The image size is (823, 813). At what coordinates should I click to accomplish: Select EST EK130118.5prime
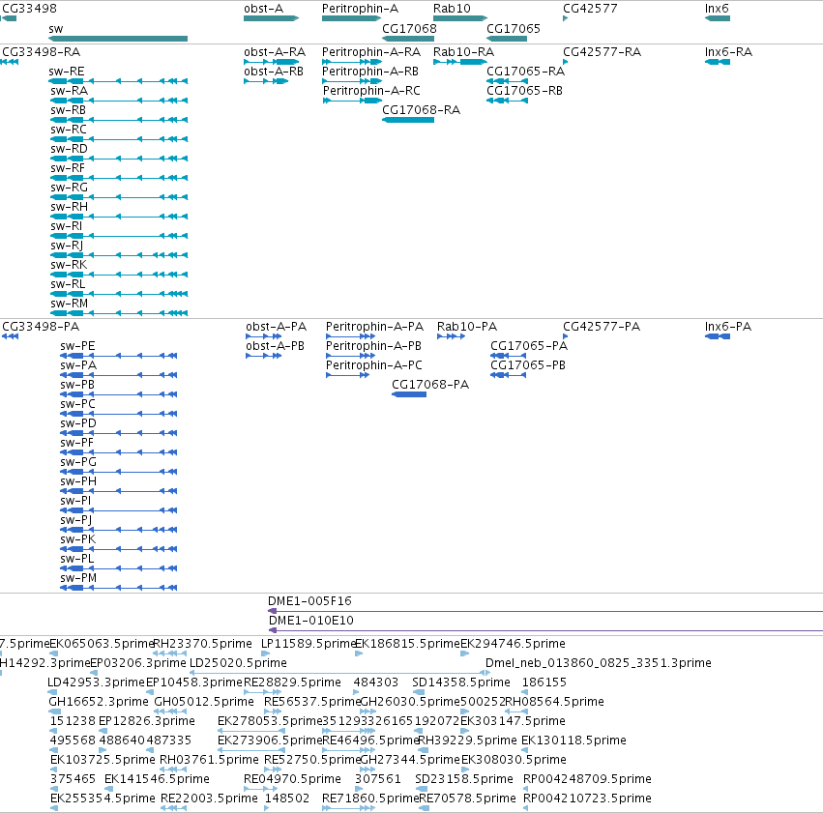coord(573,740)
